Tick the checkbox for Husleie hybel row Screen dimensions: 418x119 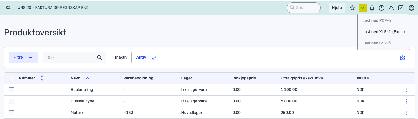[12, 101]
